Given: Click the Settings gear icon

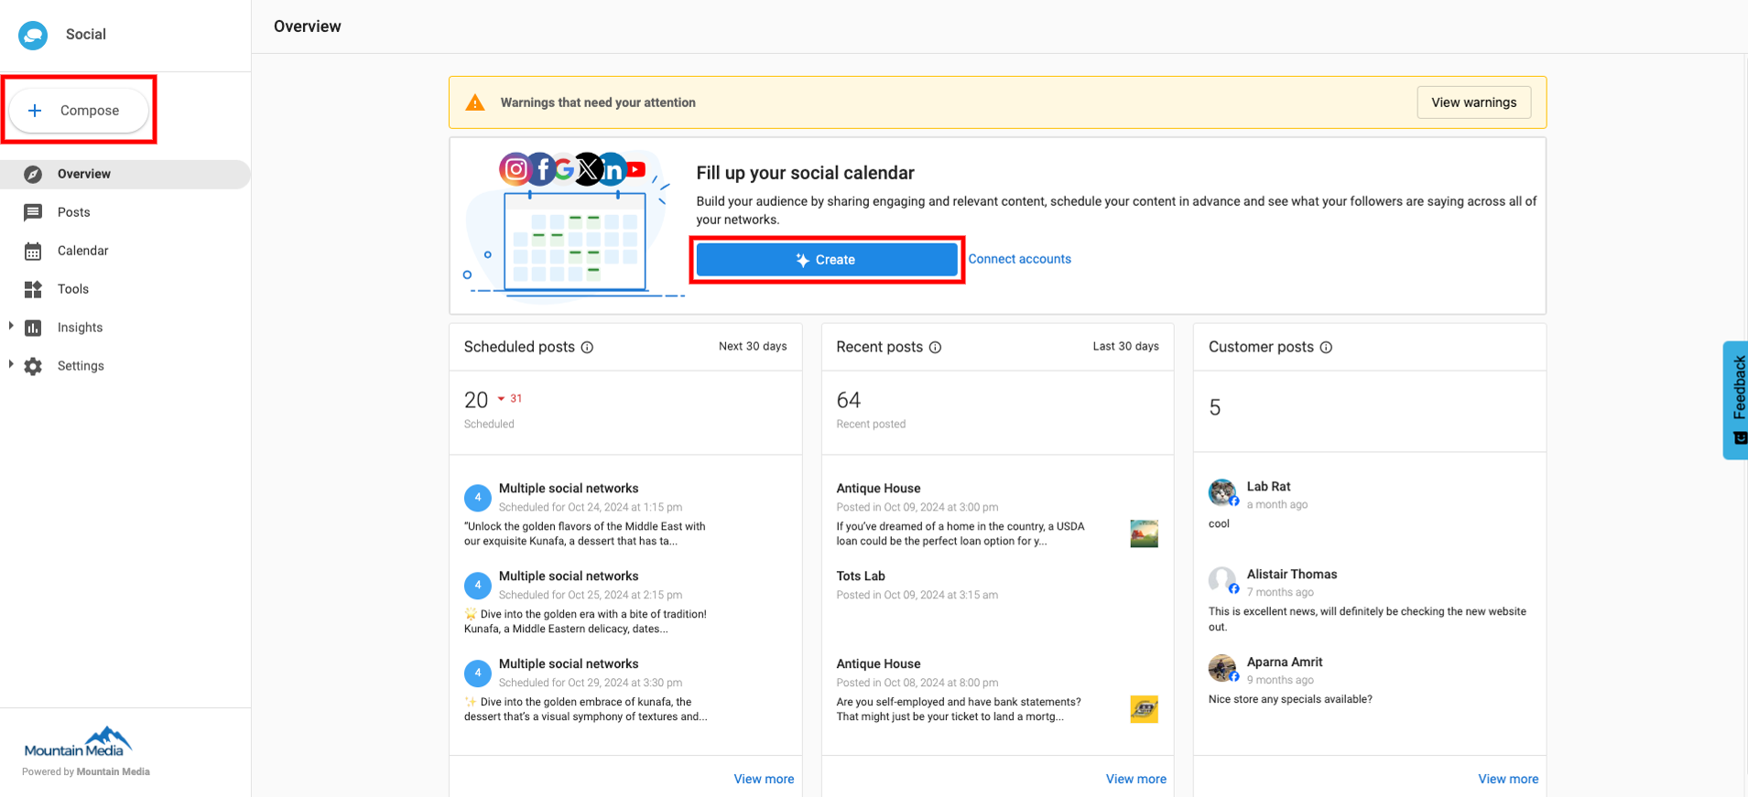Looking at the screenshot, I should pos(33,366).
